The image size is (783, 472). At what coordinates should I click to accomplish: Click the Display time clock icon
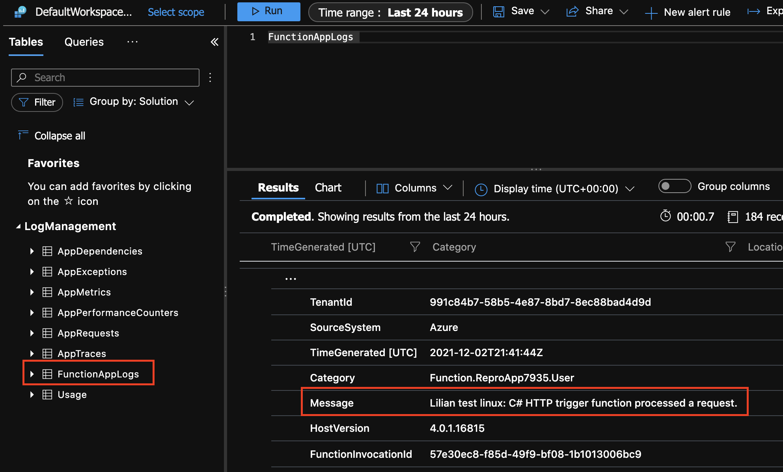click(x=481, y=189)
